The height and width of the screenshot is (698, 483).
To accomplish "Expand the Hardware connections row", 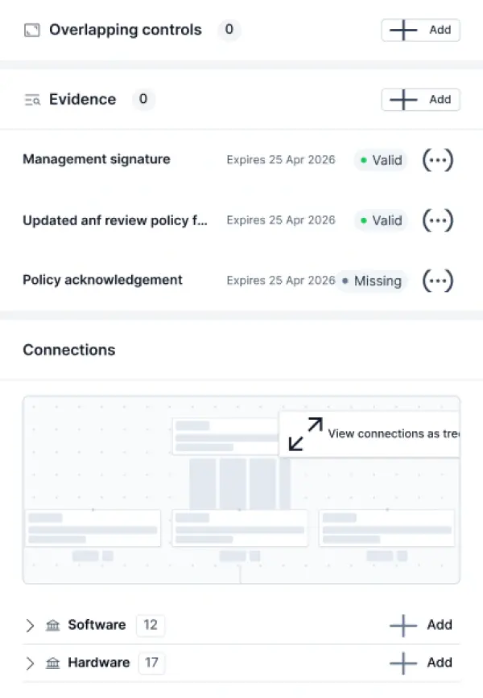I will click(x=30, y=663).
